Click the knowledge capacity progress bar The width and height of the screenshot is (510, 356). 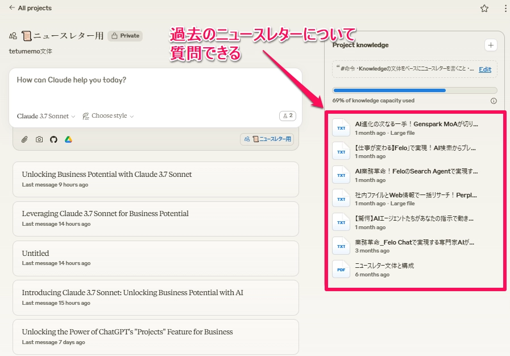414,90
